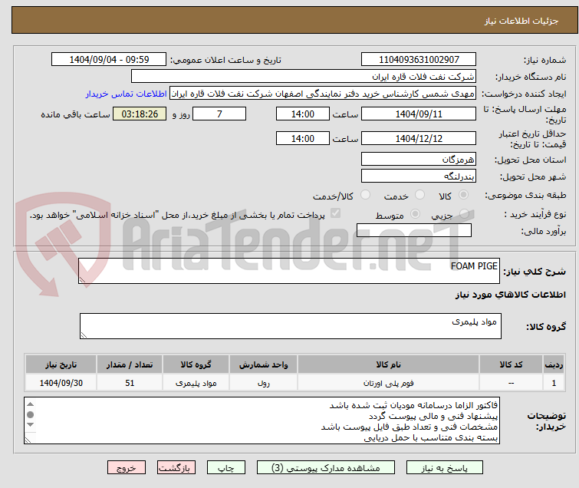The image size is (579, 488).
Task: Click the price validity time 14:00 field
Action: 303,138
